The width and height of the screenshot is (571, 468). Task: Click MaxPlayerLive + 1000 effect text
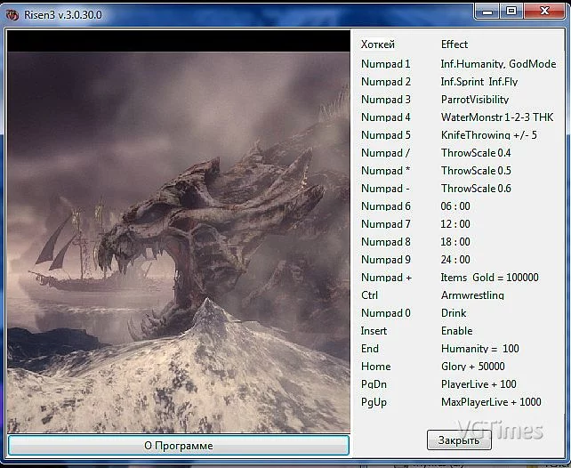click(491, 402)
